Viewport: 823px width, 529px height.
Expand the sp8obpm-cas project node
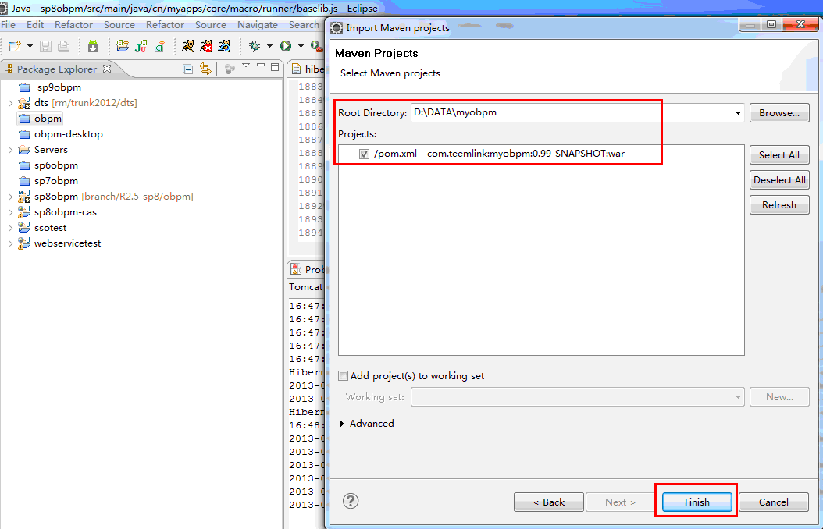pos(10,213)
